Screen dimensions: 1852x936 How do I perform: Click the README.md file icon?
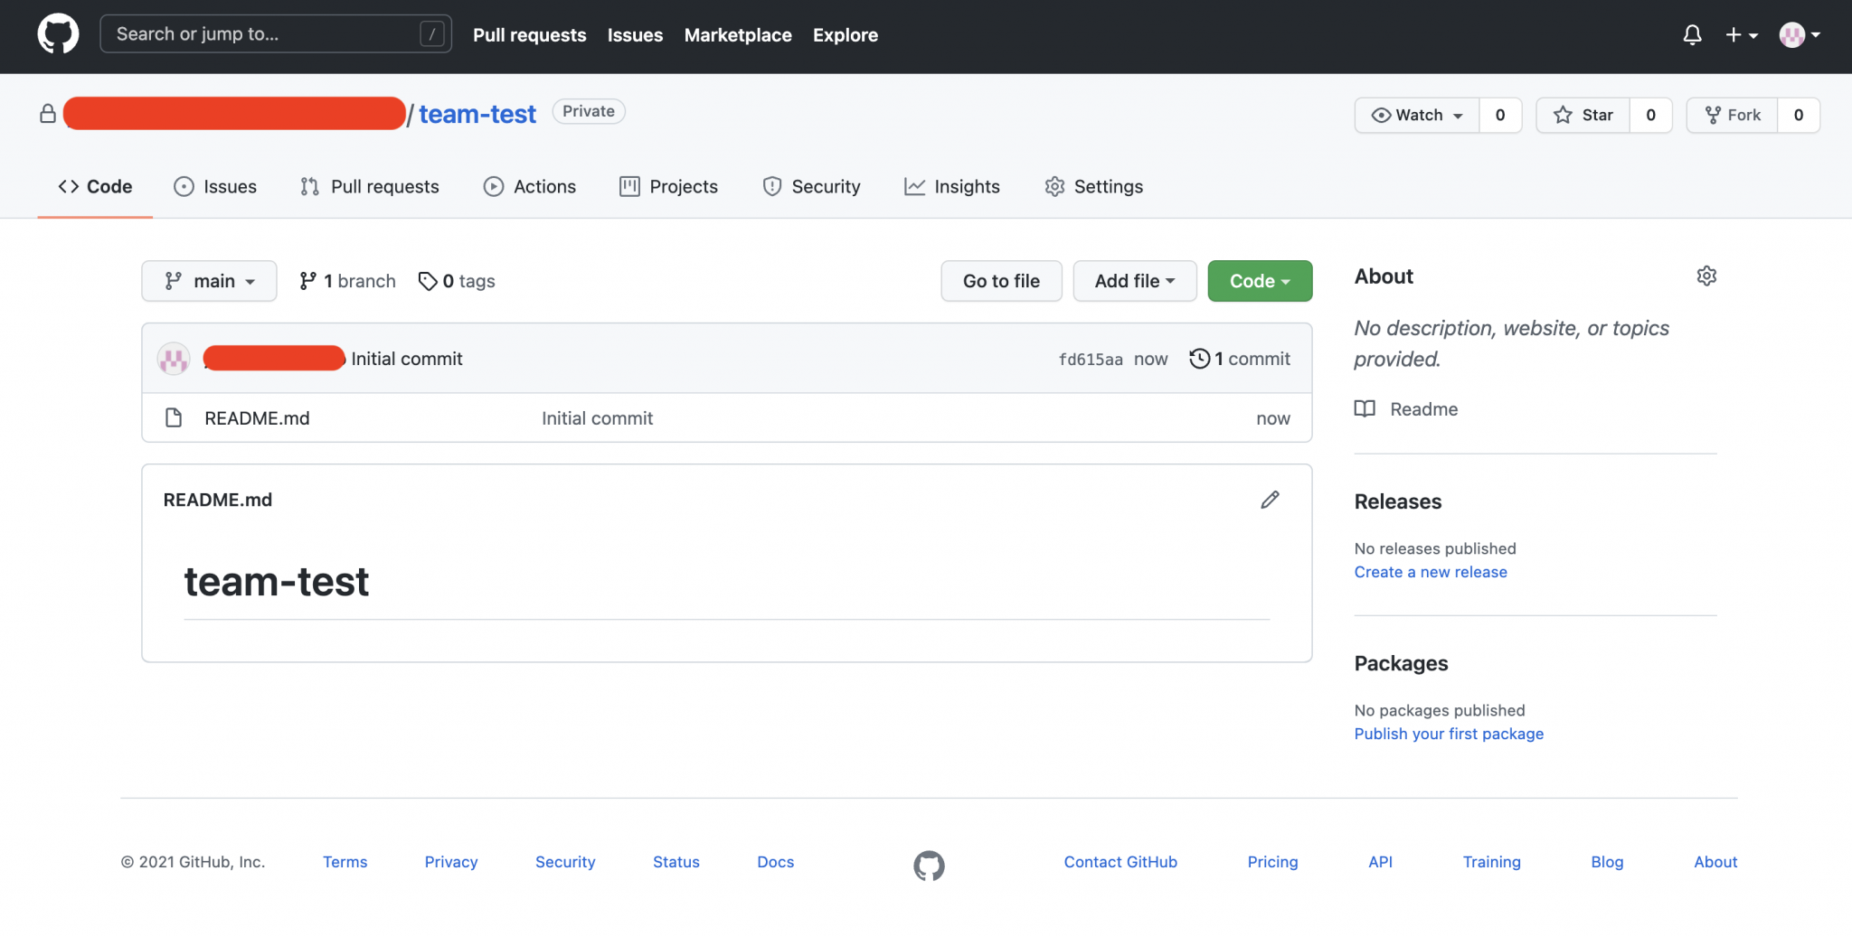[174, 418]
